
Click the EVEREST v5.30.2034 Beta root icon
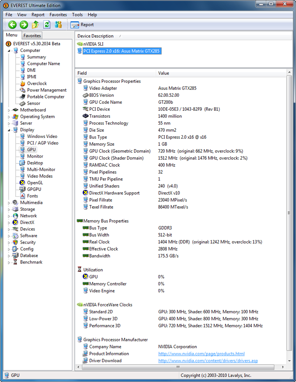pos(9,44)
